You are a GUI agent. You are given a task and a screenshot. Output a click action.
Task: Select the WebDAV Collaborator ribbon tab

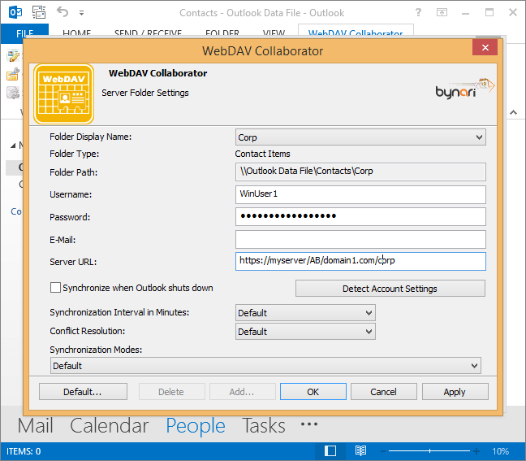(x=356, y=33)
